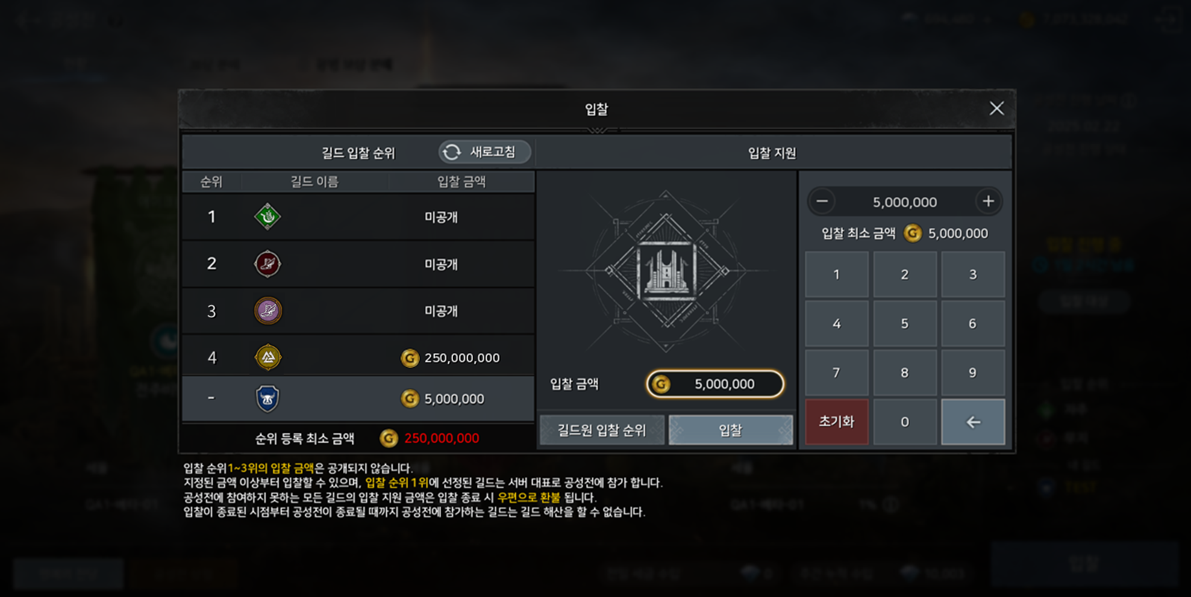Click the blue shield guild emblem in bottom row

(x=267, y=398)
